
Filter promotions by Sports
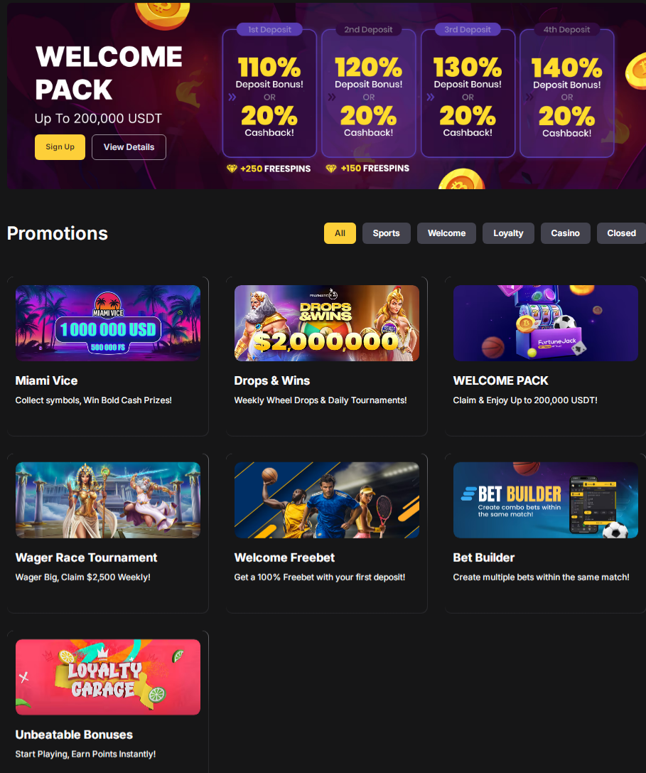[x=387, y=233]
